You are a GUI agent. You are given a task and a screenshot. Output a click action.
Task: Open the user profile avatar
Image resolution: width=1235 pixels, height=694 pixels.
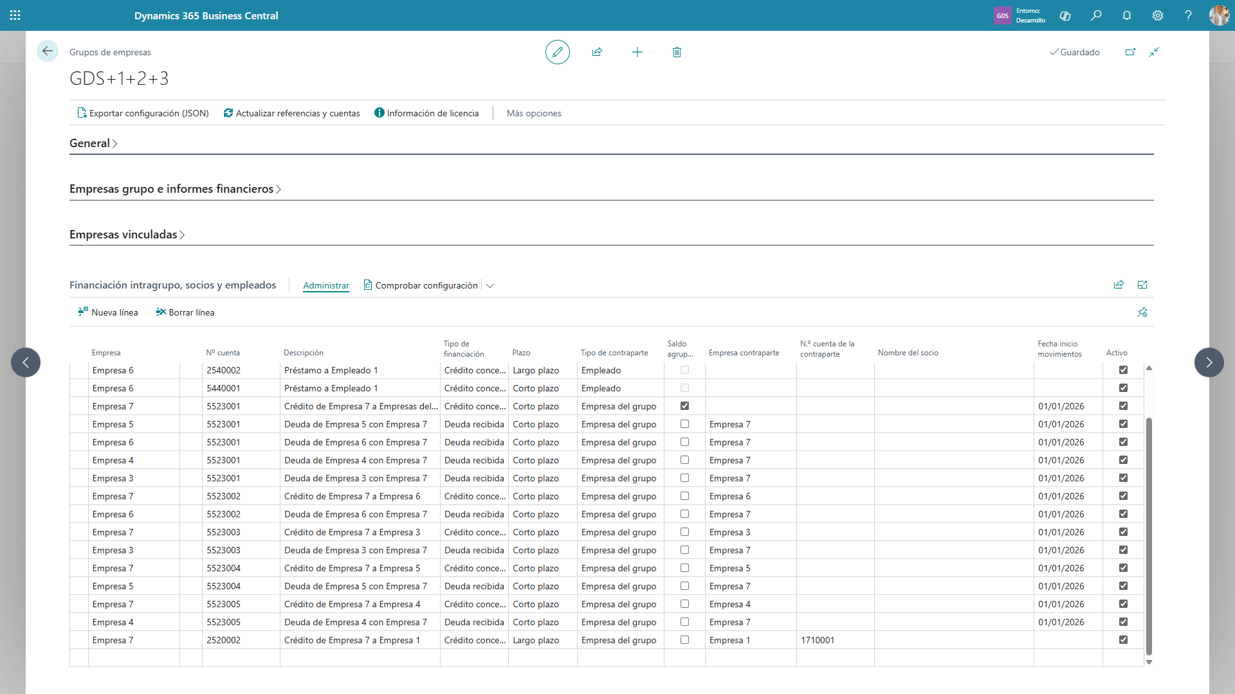coord(1219,15)
